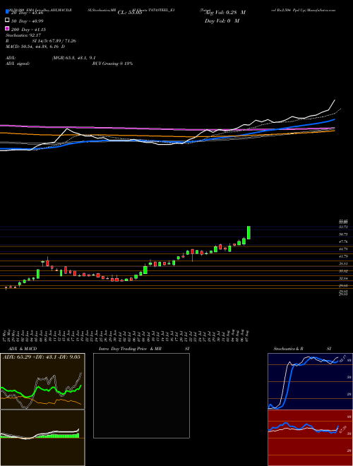Click the 'MACD: 59.54, 44.38, 6.16 D' line
The width and height of the screenshot is (353, 466).
(35, 47)
